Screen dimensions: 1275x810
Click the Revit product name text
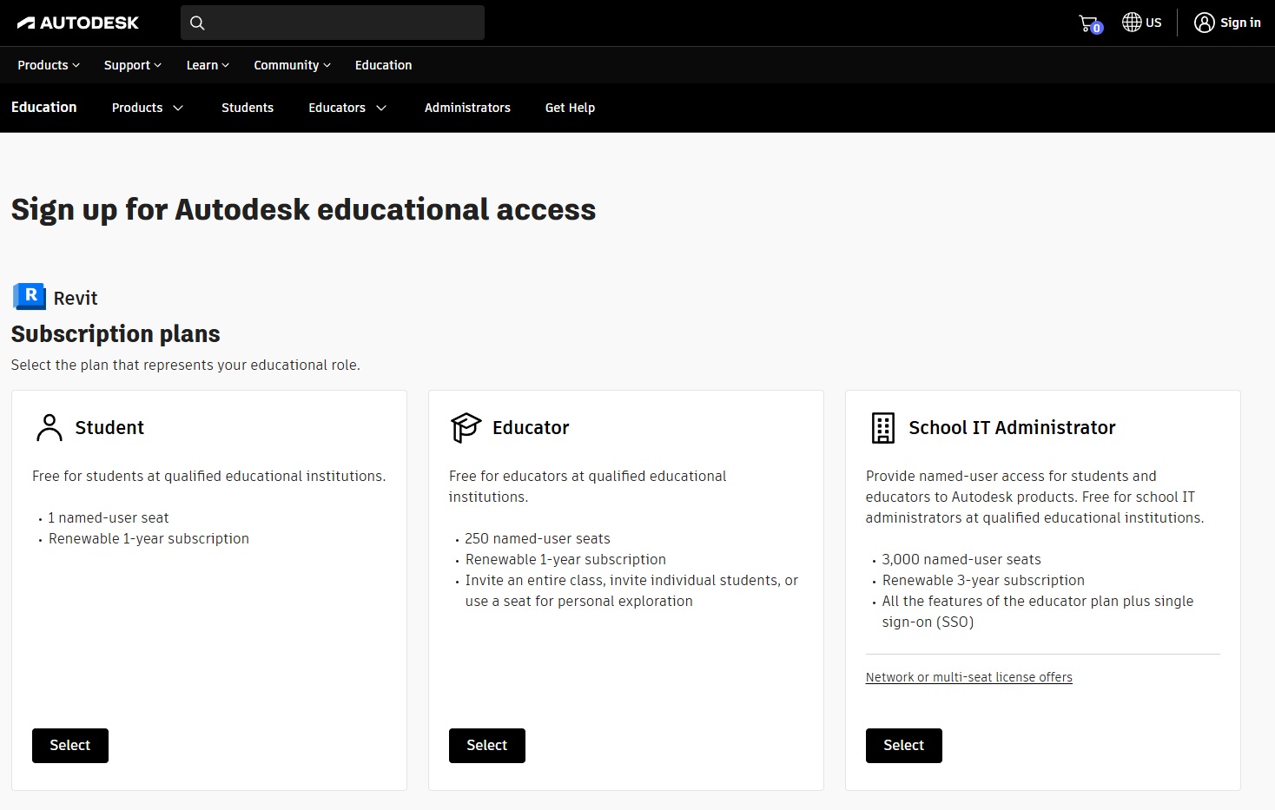pyautogui.click(x=76, y=298)
